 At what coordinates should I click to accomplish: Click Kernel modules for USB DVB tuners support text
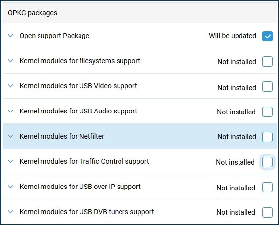[x=86, y=212]
